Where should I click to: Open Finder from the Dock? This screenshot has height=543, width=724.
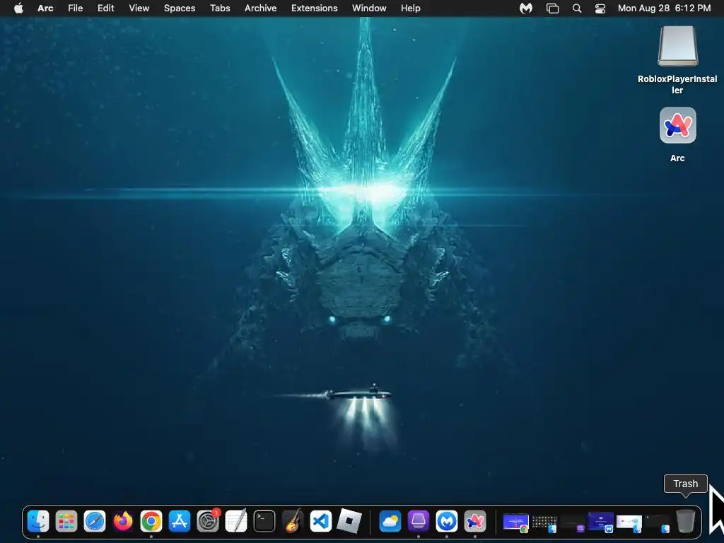(38, 521)
